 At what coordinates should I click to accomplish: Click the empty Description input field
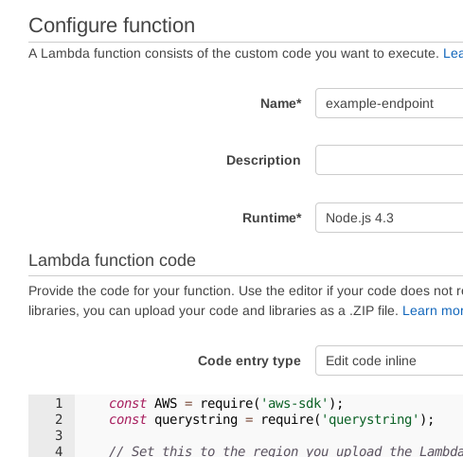389,160
